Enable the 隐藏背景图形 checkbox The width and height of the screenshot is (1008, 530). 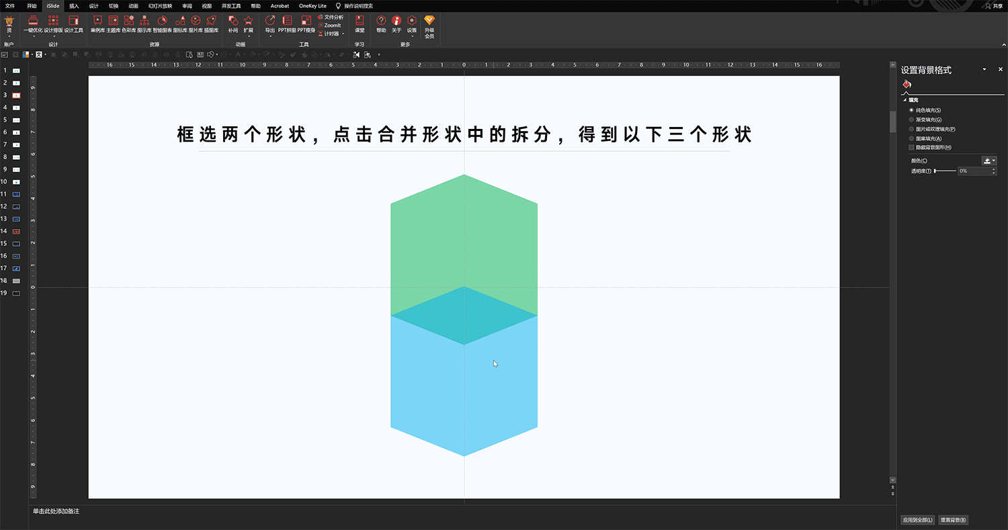[911, 147]
